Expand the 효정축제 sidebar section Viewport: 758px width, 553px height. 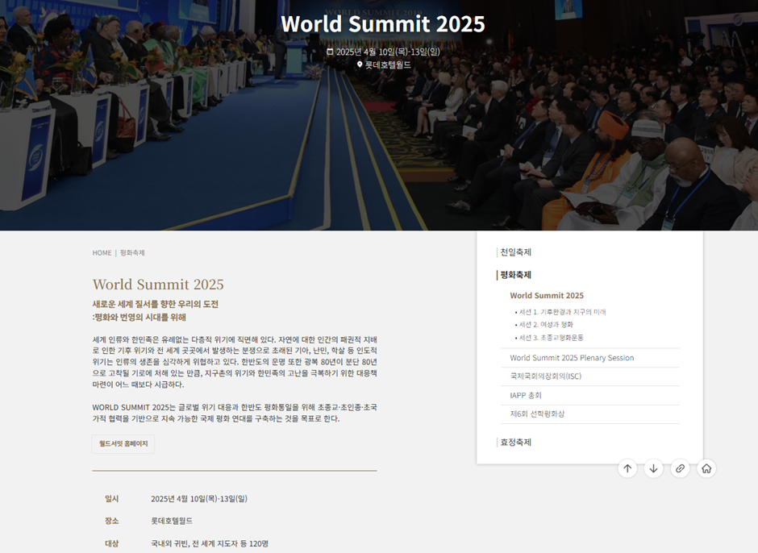515,442
